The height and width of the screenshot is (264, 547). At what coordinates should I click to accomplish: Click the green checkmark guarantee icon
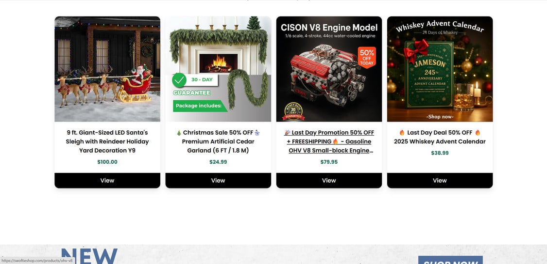[x=179, y=80]
